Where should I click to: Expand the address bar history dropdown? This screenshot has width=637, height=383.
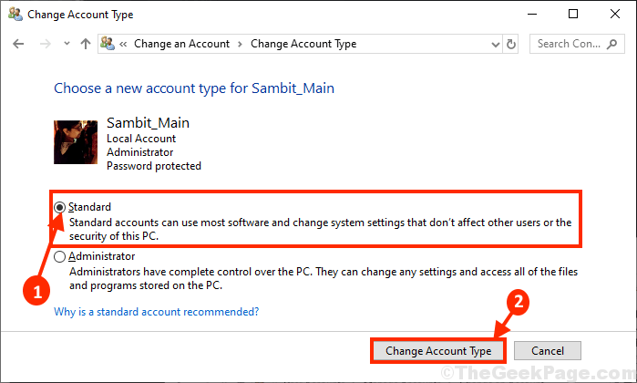point(496,44)
